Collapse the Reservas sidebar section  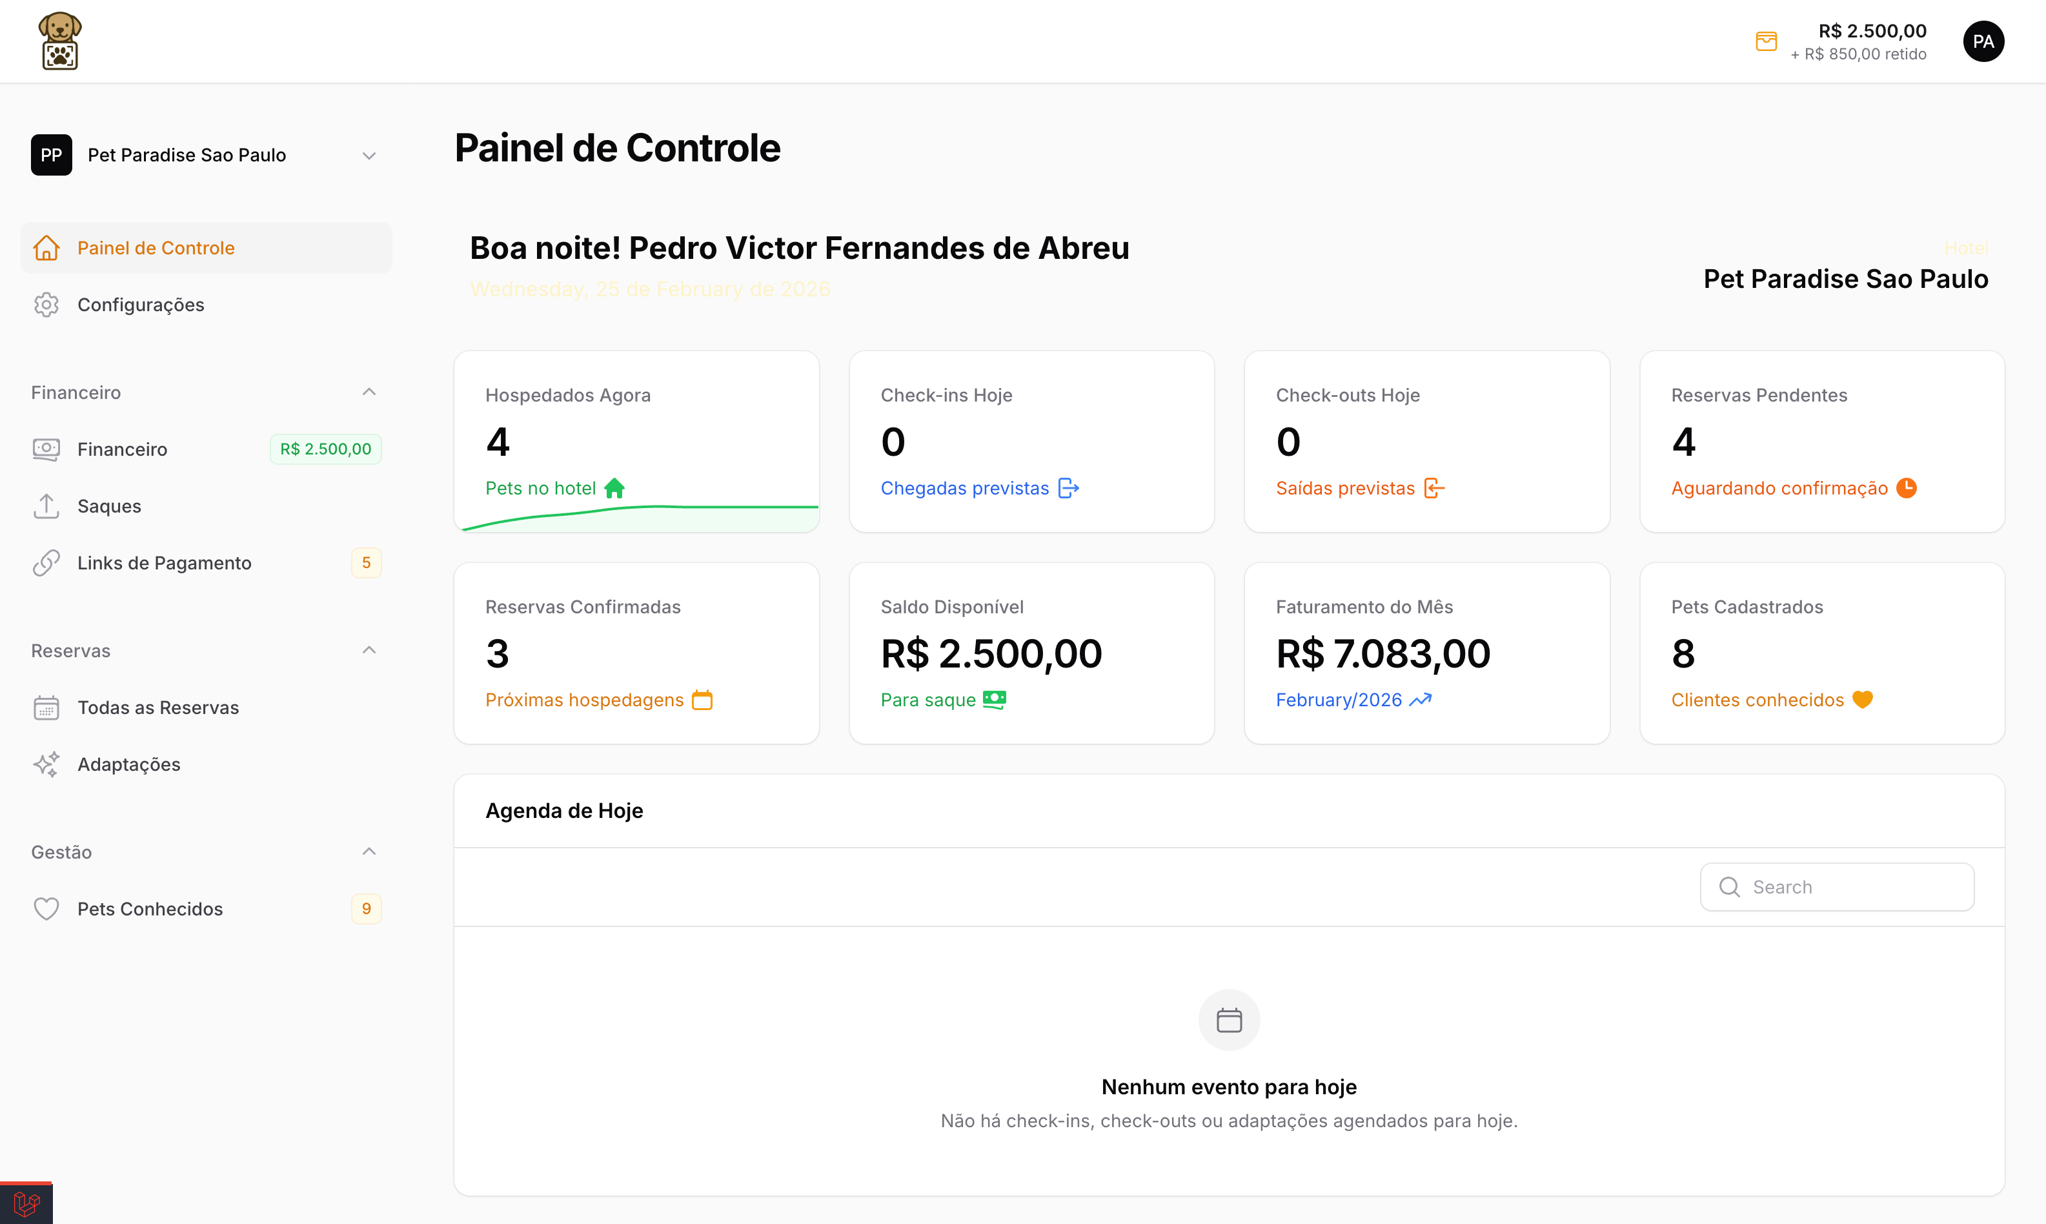point(369,651)
